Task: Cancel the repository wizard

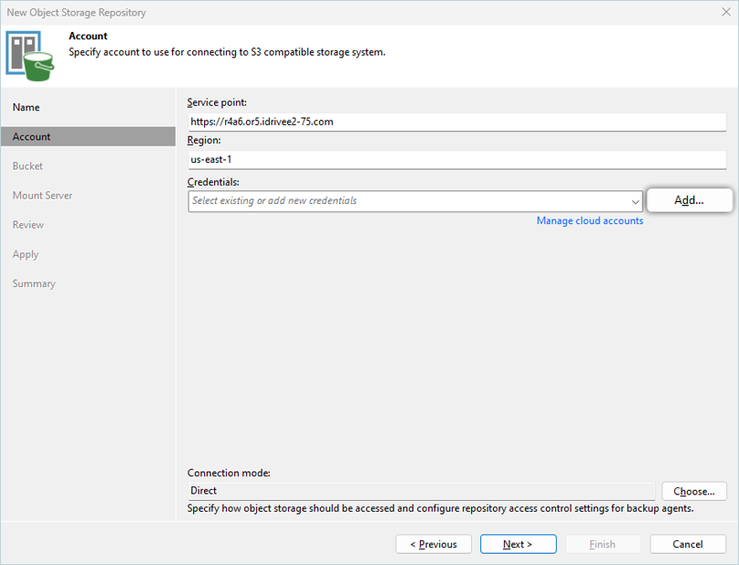Action: click(x=688, y=544)
